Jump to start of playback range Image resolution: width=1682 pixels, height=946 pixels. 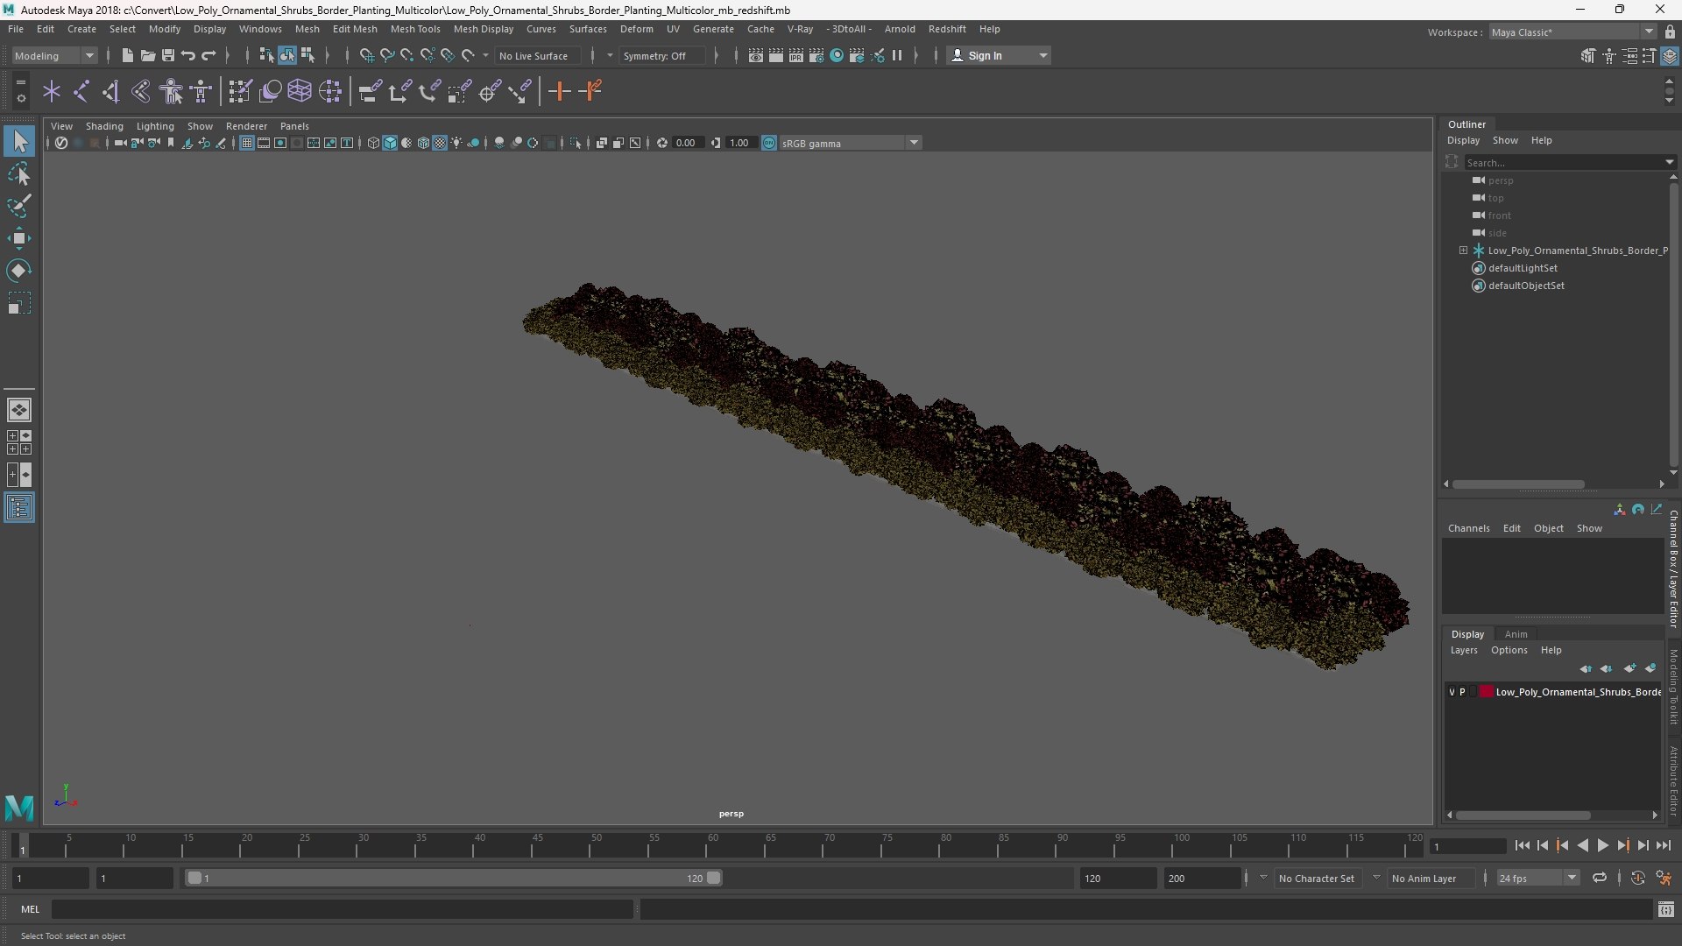coord(1522,845)
